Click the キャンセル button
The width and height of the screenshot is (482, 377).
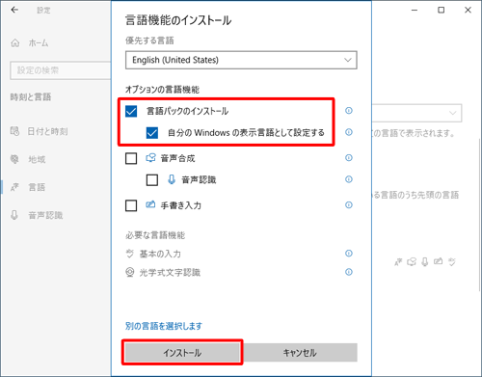tap(300, 353)
